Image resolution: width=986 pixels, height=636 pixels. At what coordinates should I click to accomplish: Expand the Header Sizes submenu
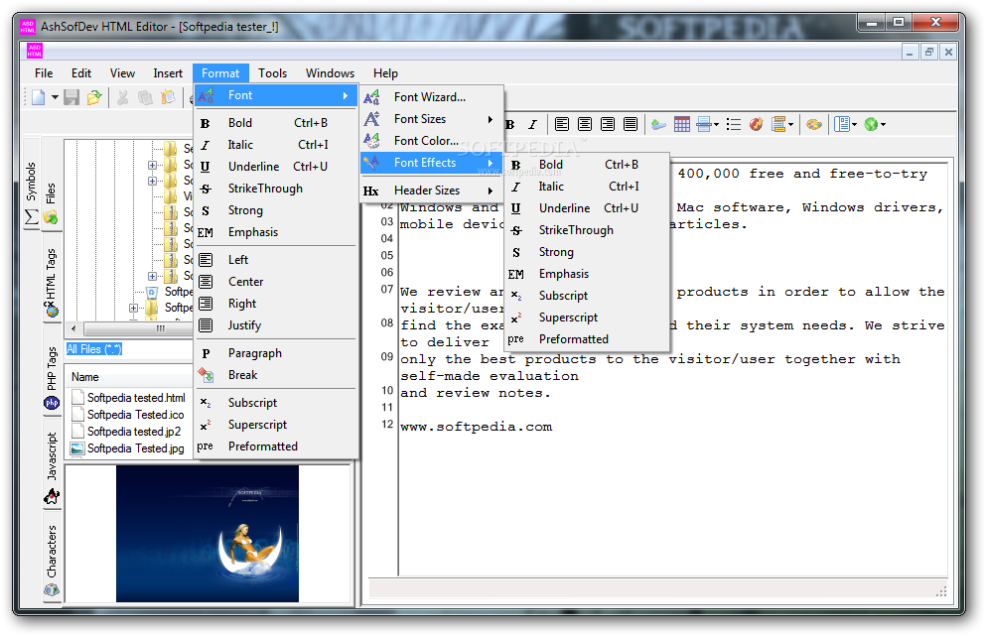click(x=431, y=191)
